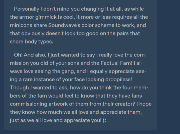180x134 pixels.
Task: Click the phrase "body types." ending paragraph one
Action: tap(39, 41)
